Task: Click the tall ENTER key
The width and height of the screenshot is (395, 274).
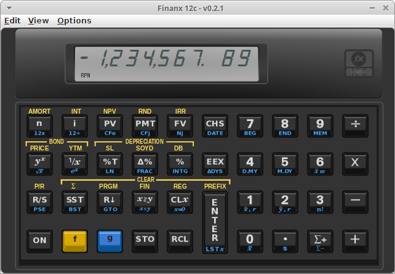Action: tap(215, 222)
